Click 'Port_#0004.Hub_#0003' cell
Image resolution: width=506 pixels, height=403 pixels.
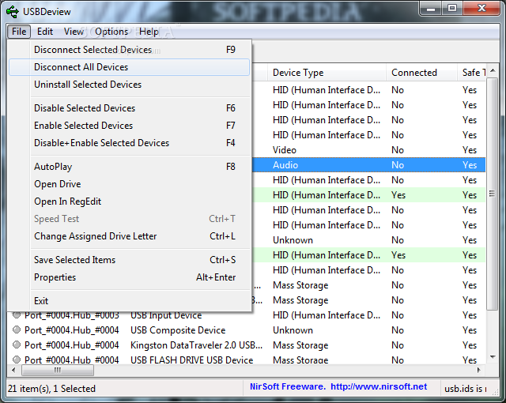[x=72, y=315]
